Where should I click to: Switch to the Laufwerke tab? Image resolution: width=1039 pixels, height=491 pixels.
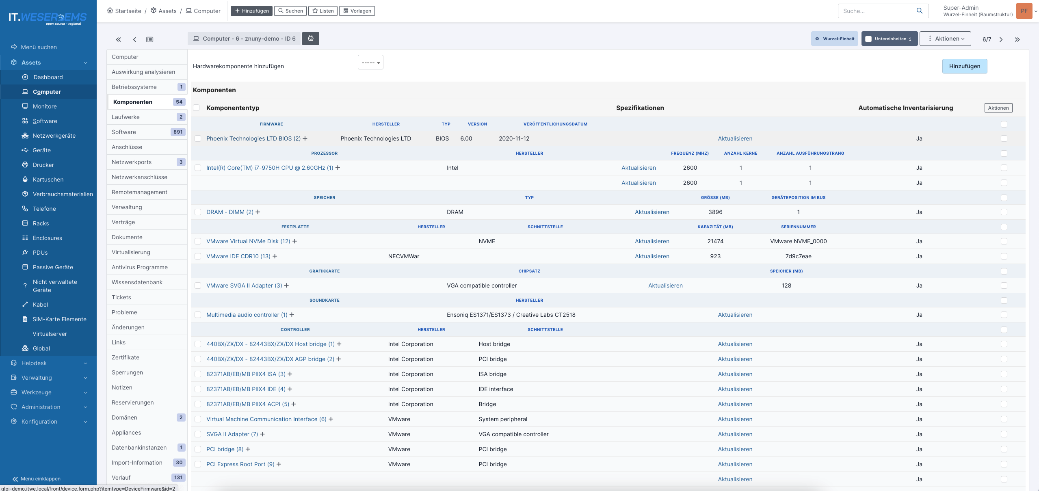[x=147, y=117]
